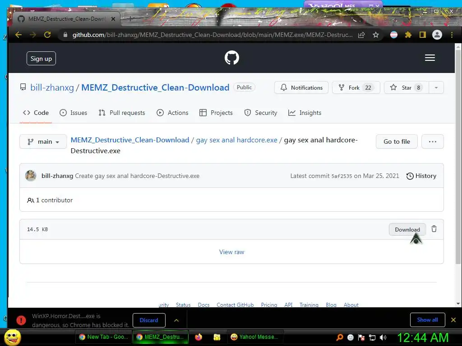Open the Actions tab
Image resolution: width=462 pixels, height=346 pixels.
coord(172,113)
